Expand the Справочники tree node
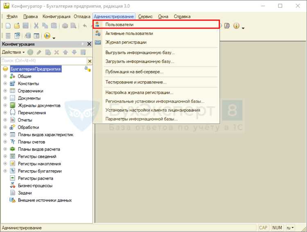Viewport: 307px width, 232px height. 5,91
